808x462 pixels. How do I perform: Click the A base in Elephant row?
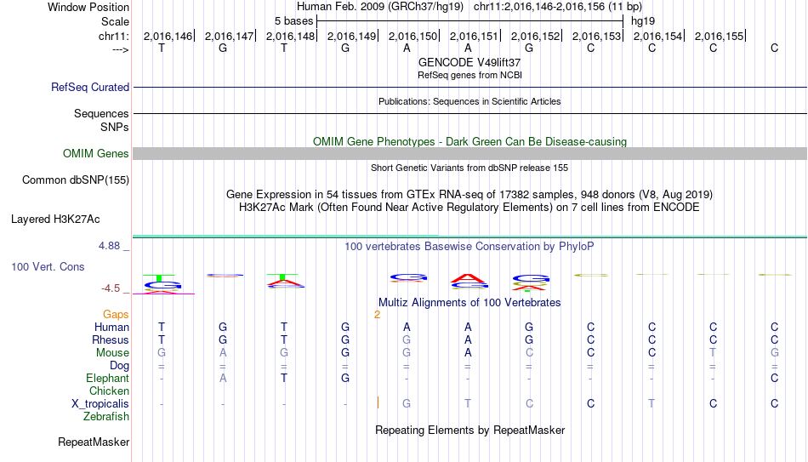(223, 379)
